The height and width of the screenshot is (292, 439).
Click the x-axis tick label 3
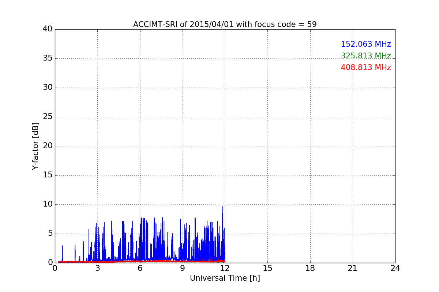(97, 268)
